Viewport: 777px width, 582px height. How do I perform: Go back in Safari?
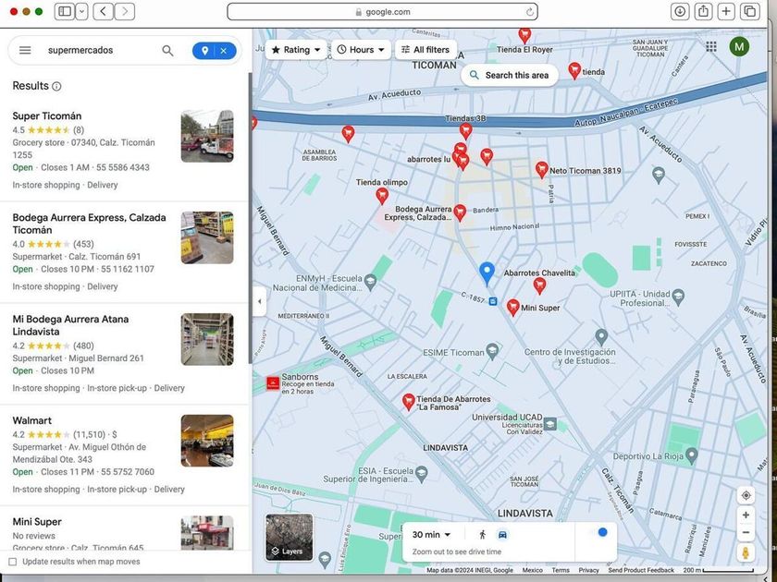[x=103, y=11]
